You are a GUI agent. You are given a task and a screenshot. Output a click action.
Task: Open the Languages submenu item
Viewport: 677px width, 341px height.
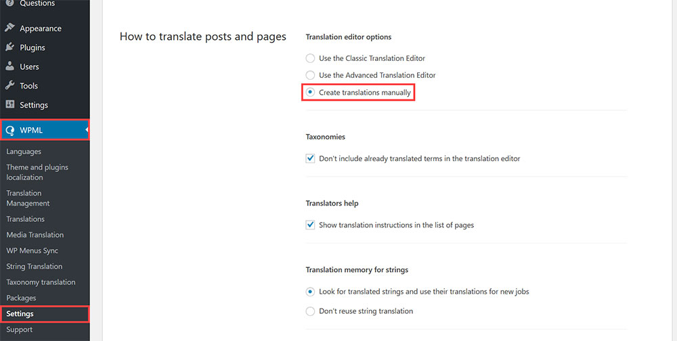24,152
